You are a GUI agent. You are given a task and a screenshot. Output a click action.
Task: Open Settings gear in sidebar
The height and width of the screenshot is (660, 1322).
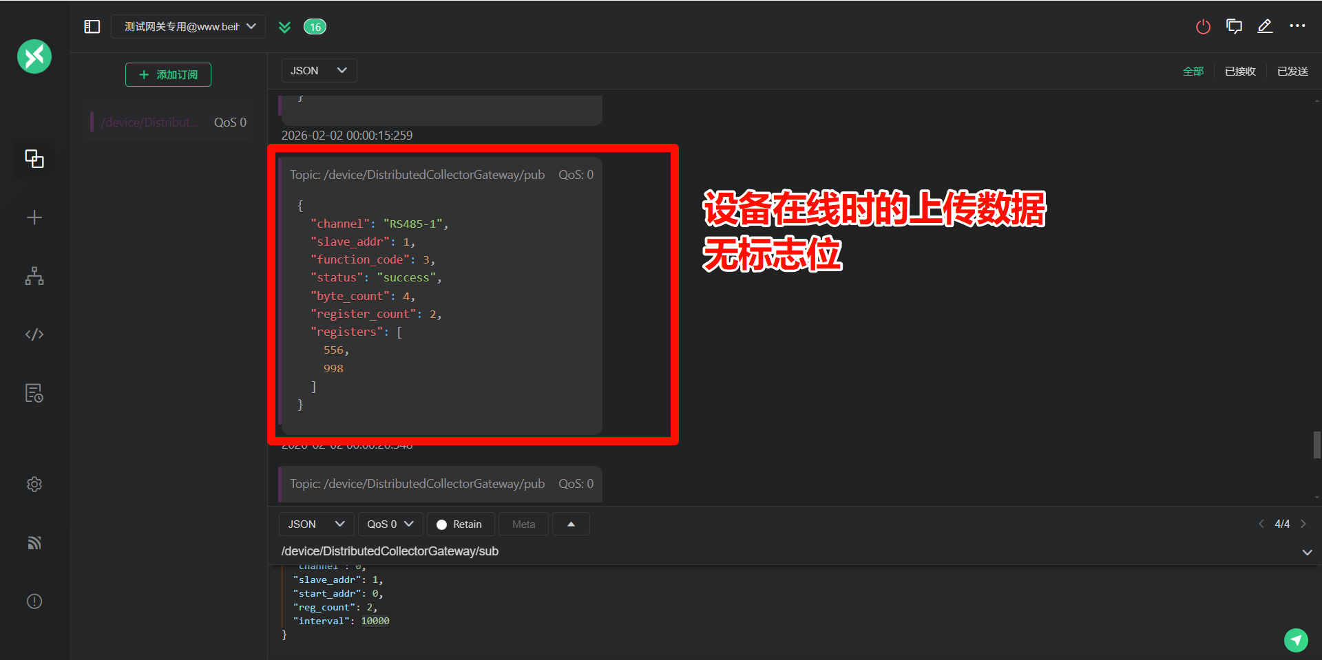click(x=34, y=485)
